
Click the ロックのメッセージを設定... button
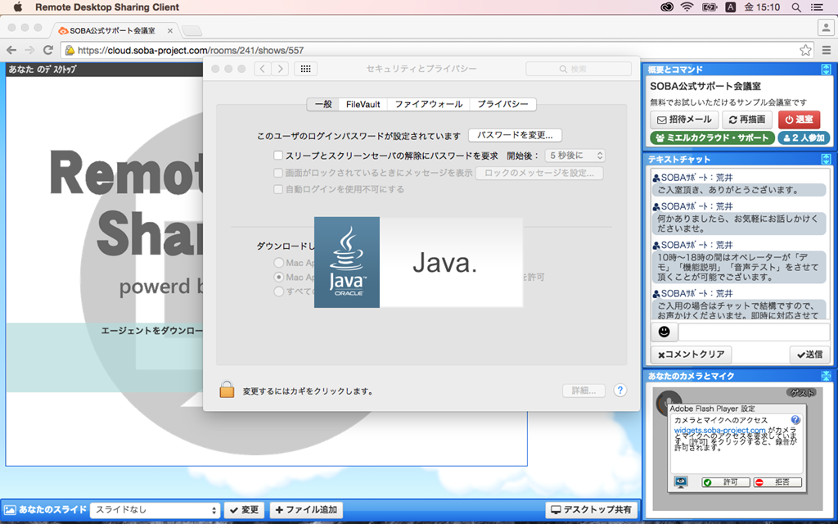pos(539,173)
